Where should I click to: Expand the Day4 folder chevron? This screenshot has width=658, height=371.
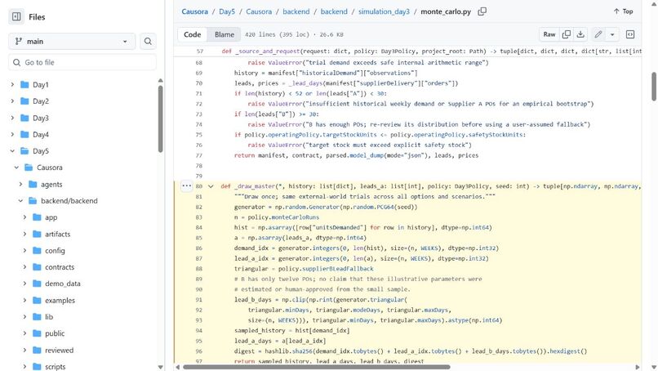(12, 135)
